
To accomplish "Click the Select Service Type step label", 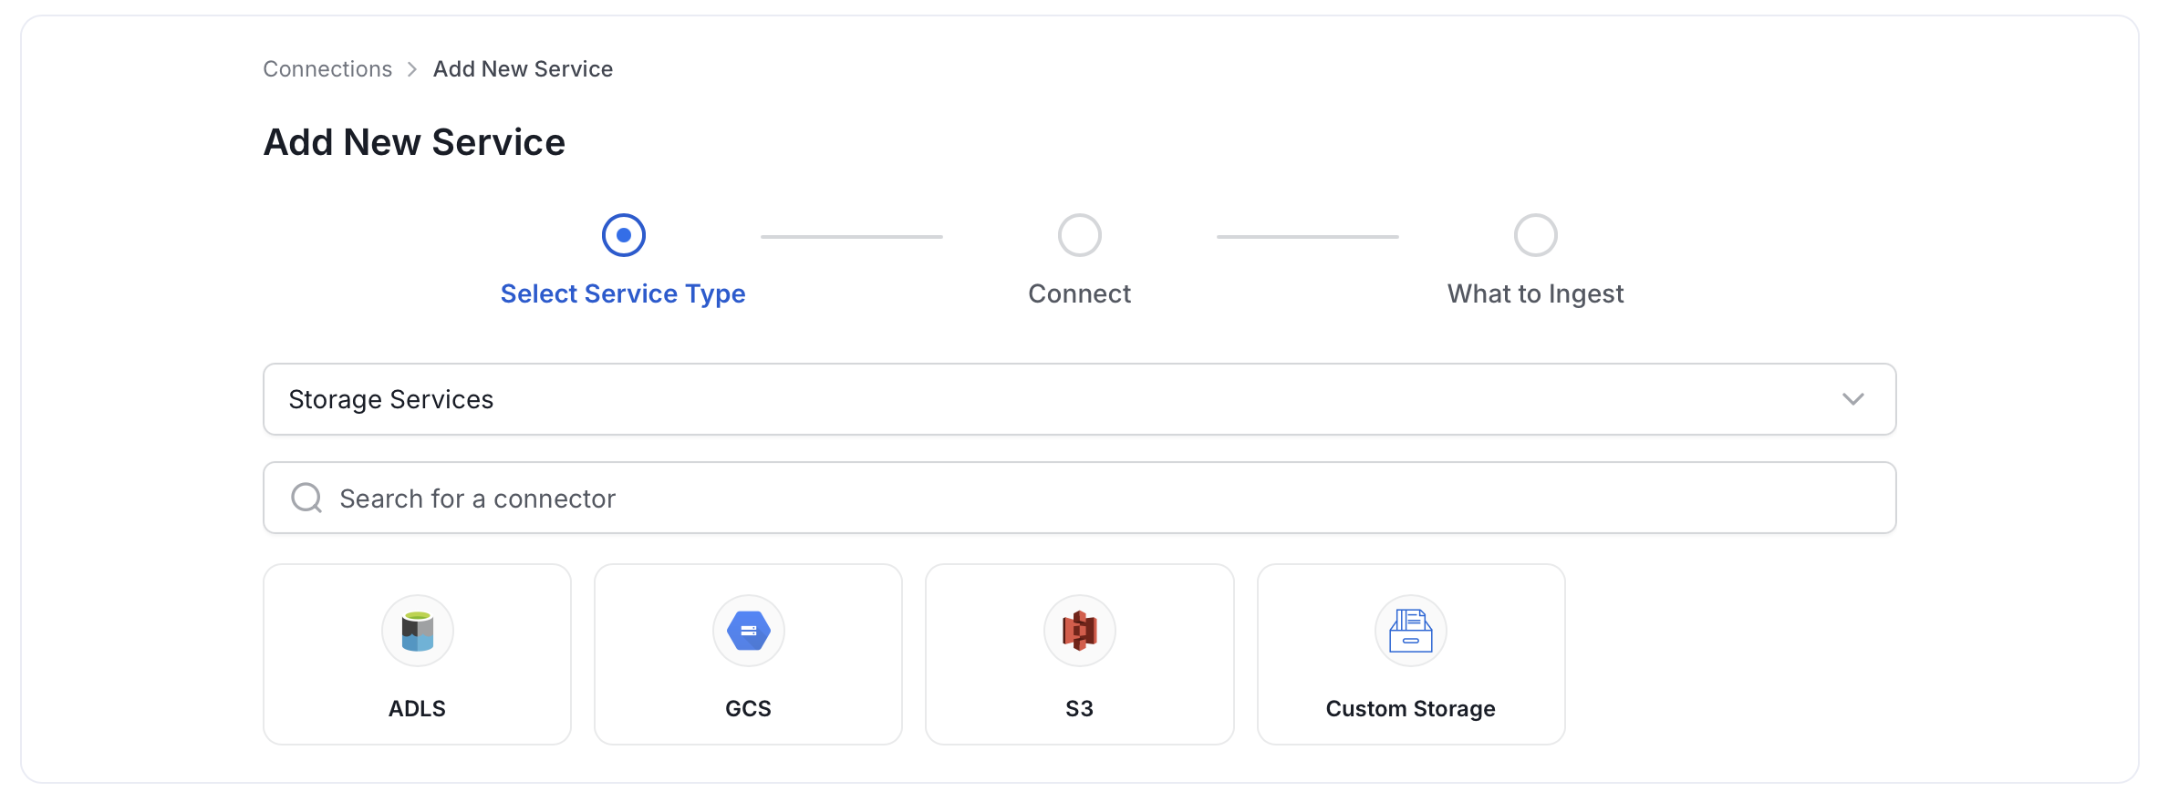I will (623, 293).
